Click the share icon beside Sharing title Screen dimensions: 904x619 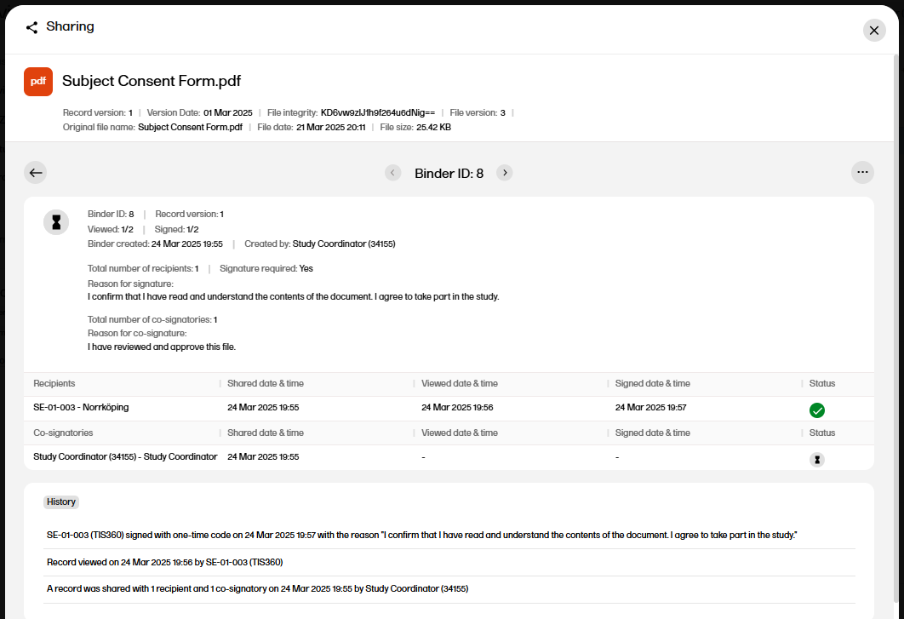tap(31, 27)
